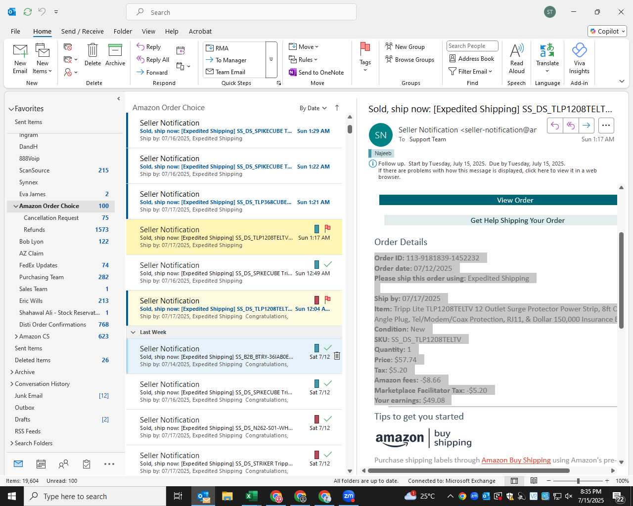Toggle flag on Sun 12:04 message
The height and width of the screenshot is (506, 633).
pyautogui.click(x=327, y=300)
